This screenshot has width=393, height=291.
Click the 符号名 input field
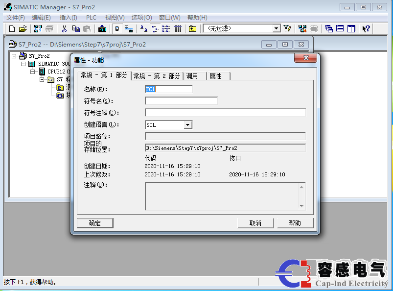(x=181, y=101)
